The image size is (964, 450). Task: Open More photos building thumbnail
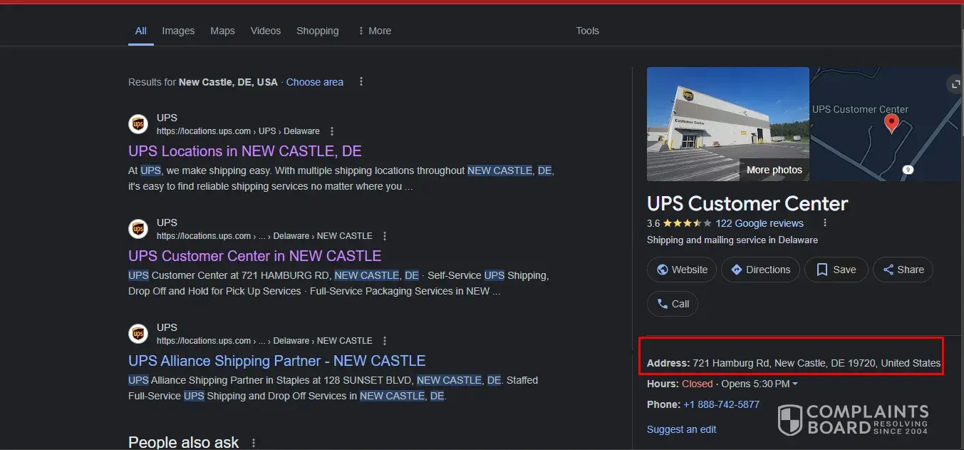(x=727, y=124)
